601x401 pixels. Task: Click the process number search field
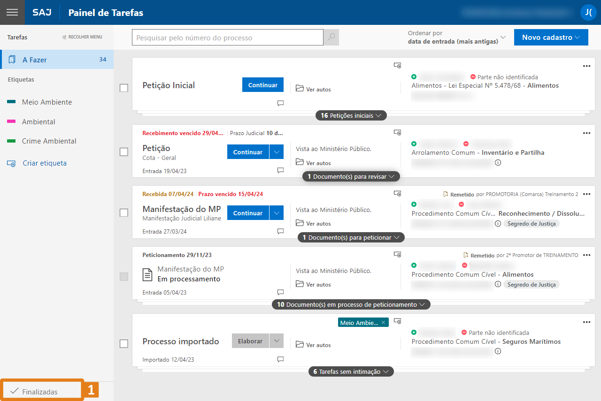227,38
